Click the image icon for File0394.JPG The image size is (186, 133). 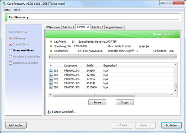point(51,79)
